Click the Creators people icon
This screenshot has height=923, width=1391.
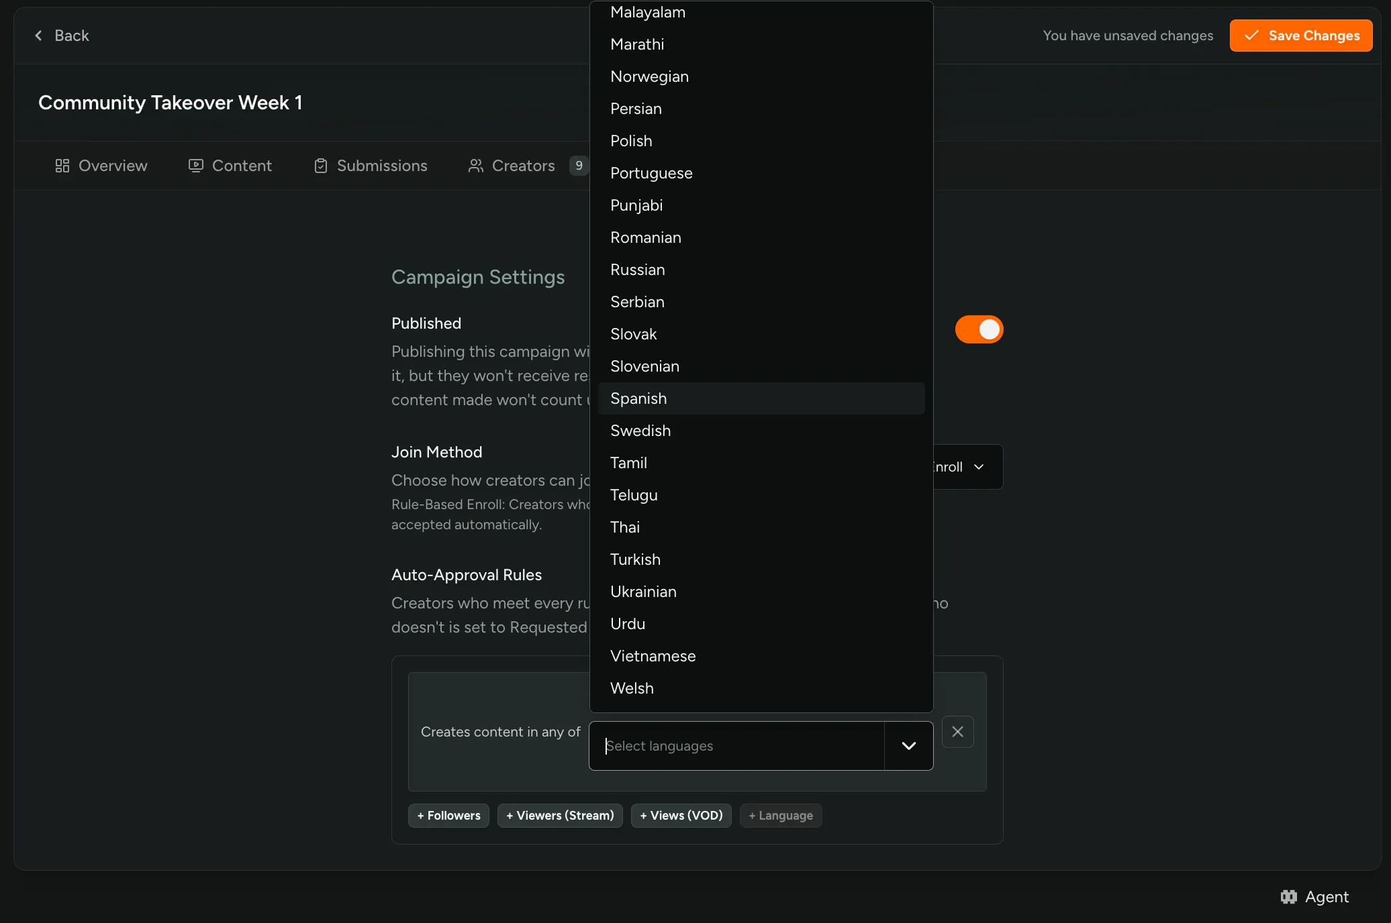point(476,166)
